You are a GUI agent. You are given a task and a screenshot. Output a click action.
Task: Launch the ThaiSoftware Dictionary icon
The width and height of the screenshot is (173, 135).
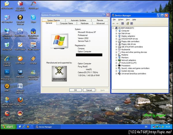pyautogui.click(x=33, y=34)
